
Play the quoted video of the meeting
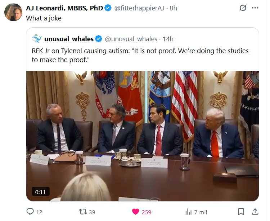143,136
